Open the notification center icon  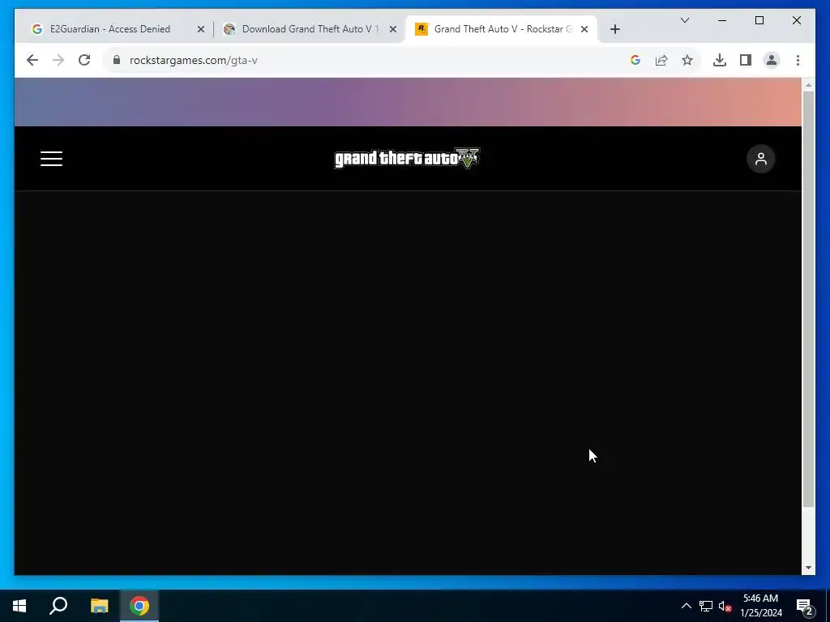[x=805, y=607]
